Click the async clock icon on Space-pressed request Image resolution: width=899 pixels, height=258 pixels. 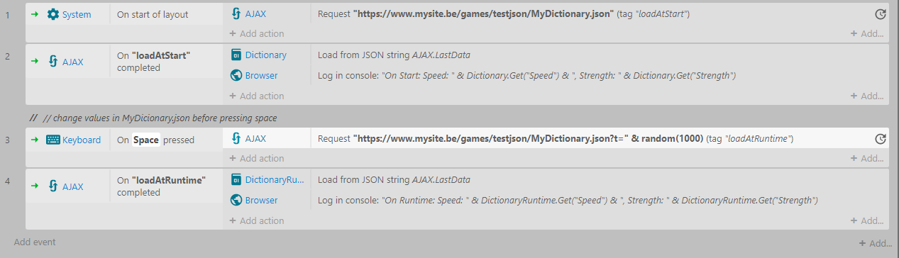click(x=881, y=139)
